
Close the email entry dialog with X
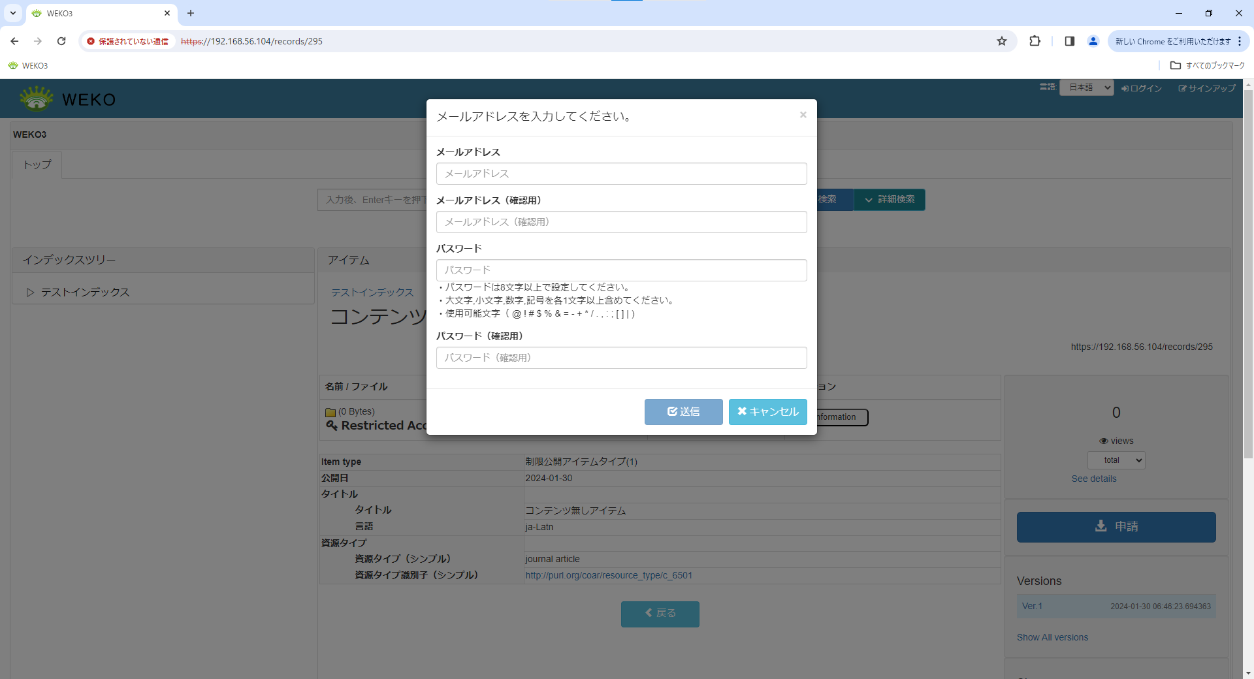coord(803,115)
